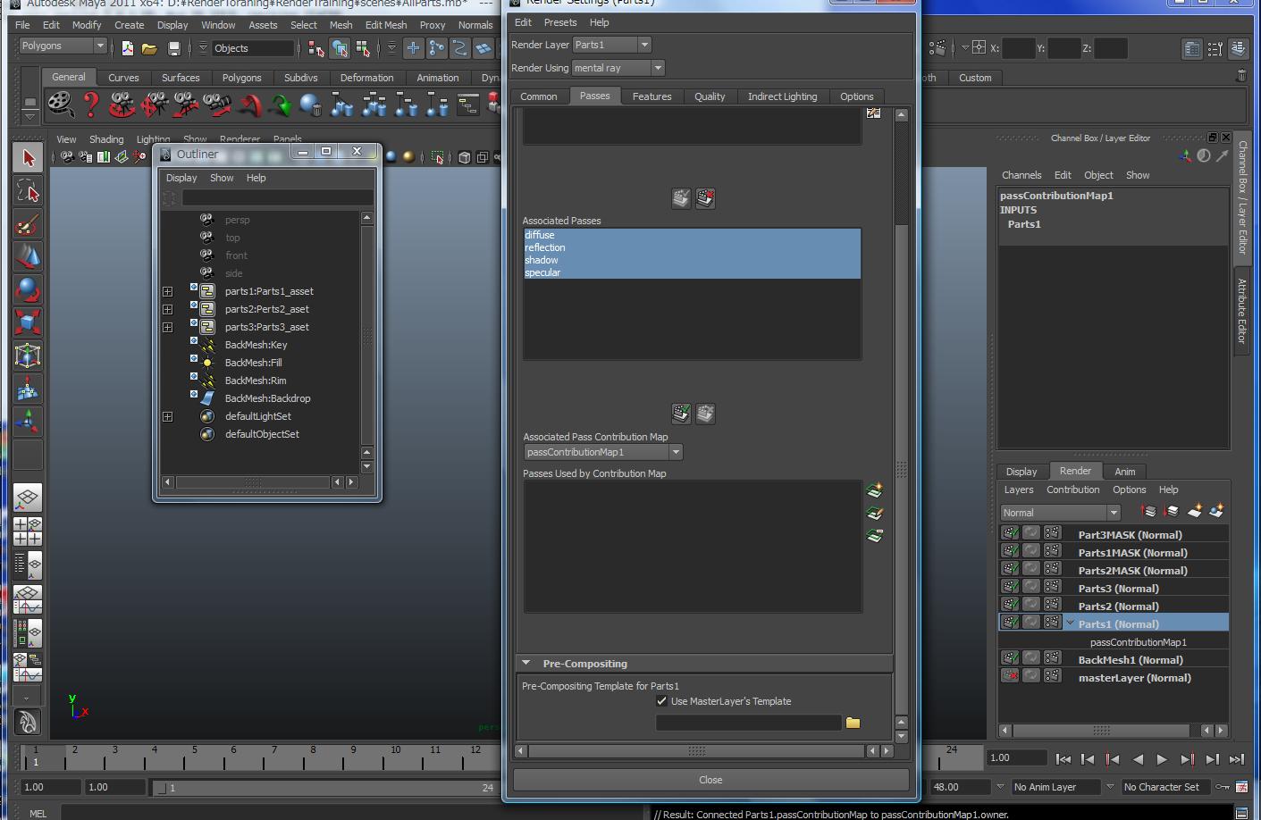This screenshot has width=1261, height=820.
Task: Open Contribution menu in Layer Editor
Action: pos(1072,489)
